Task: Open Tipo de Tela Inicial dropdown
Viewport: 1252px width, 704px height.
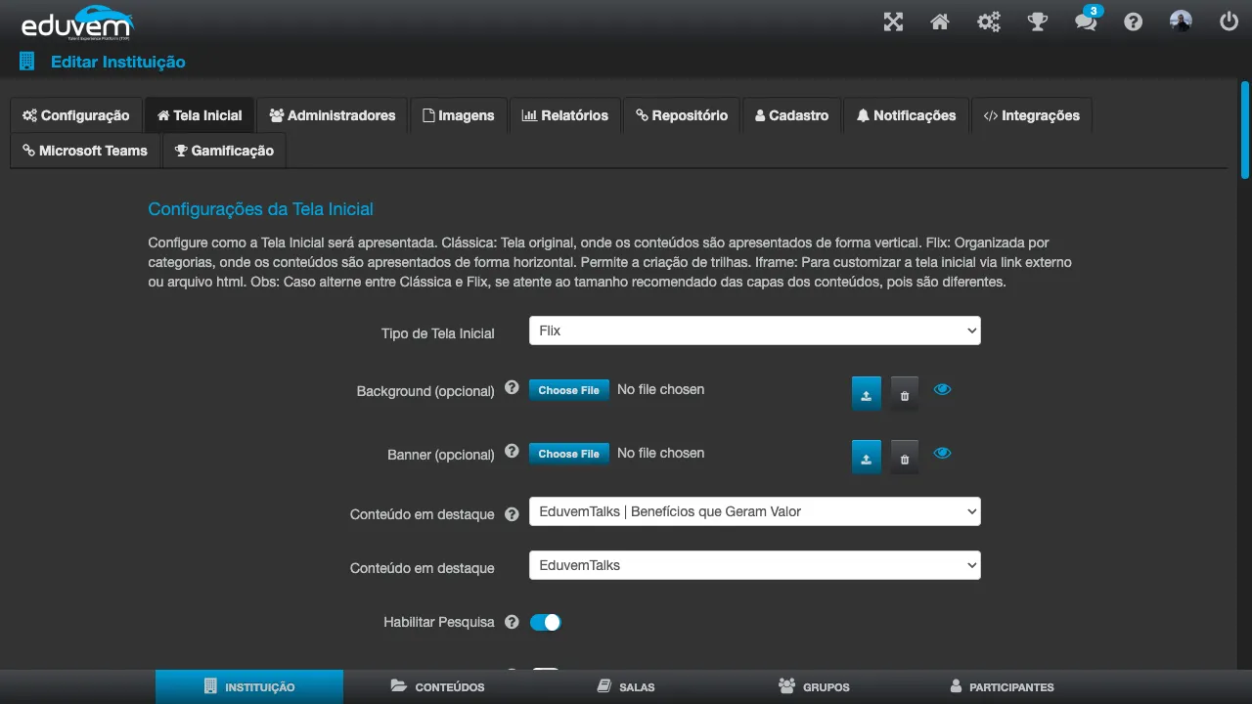Action: [754, 330]
